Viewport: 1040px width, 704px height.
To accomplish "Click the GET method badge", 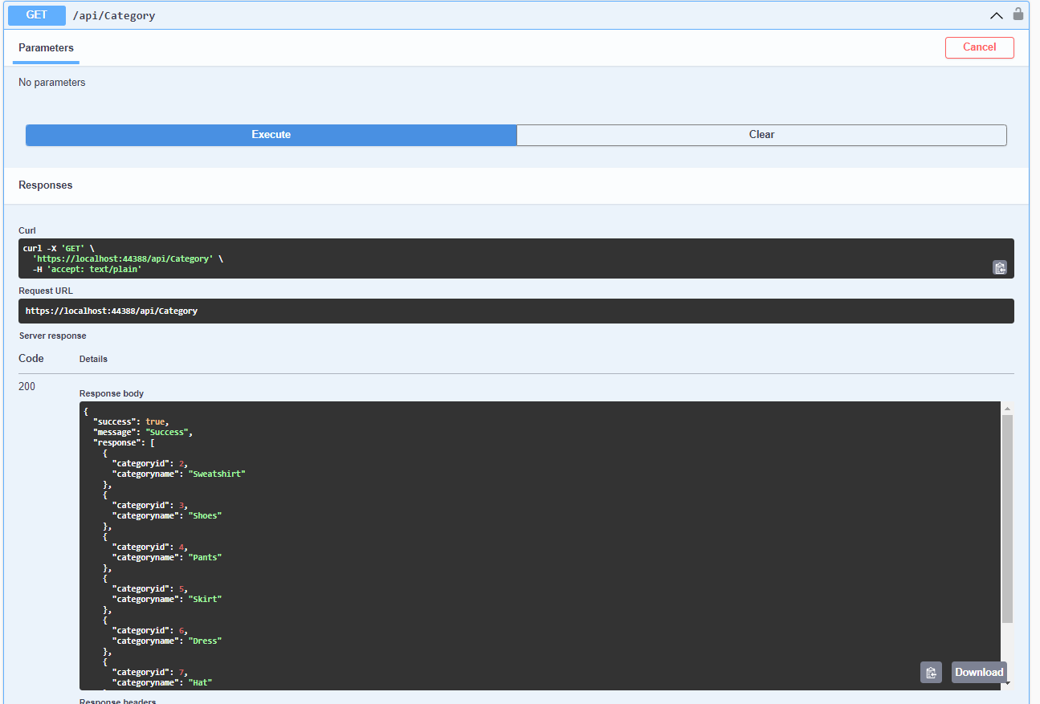I will pyautogui.click(x=35, y=14).
